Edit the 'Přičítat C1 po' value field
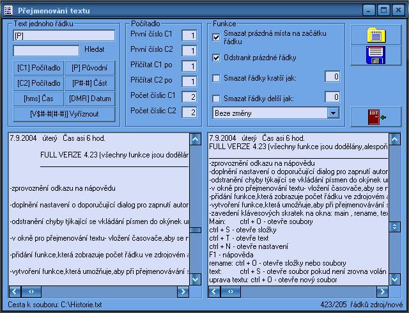The image size is (409, 313). pyautogui.click(x=189, y=66)
